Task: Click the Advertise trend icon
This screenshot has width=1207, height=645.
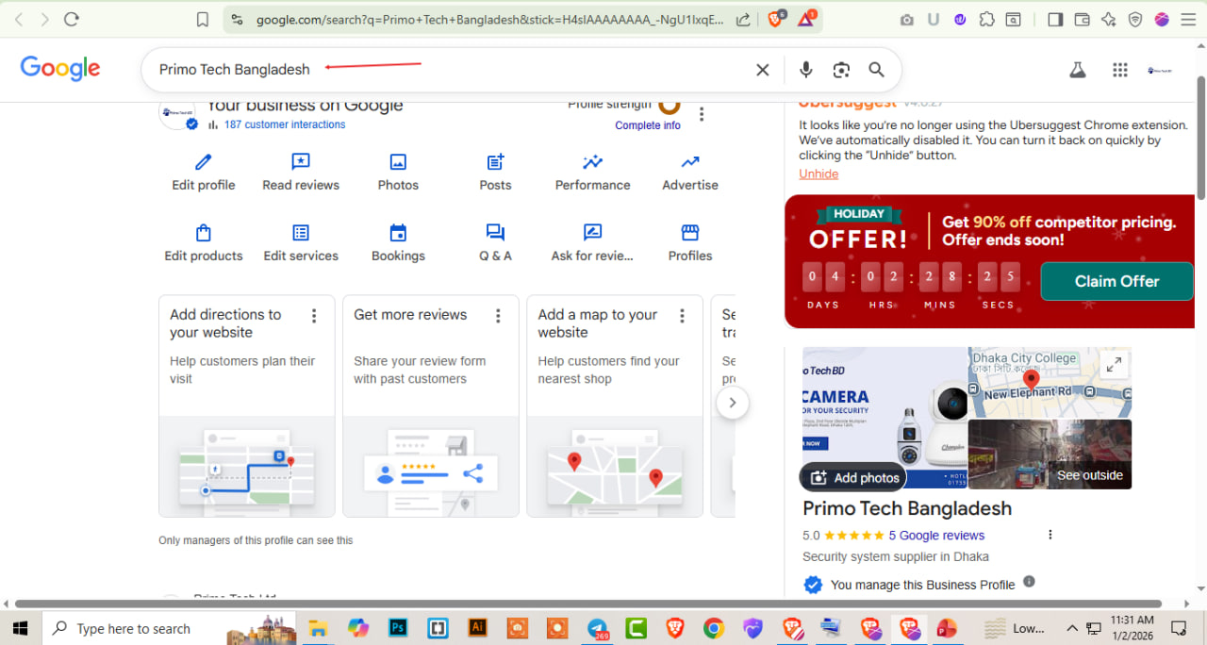Action: pyautogui.click(x=690, y=162)
